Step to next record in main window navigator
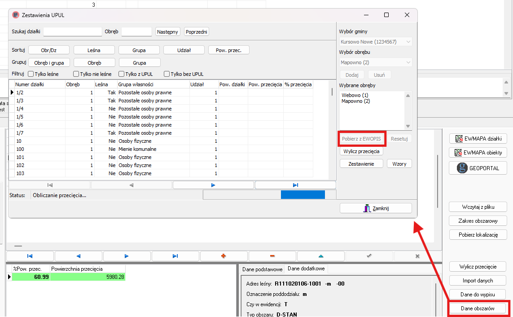Viewport: 513px width, 317px height. pos(127,256)
